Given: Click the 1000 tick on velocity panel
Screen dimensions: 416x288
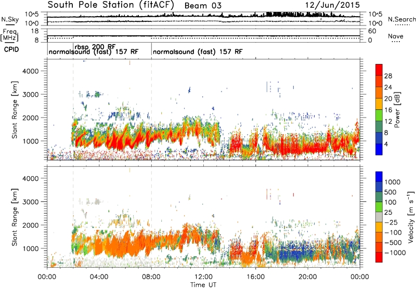Looking at the screenshot, I should coord(31,248).
